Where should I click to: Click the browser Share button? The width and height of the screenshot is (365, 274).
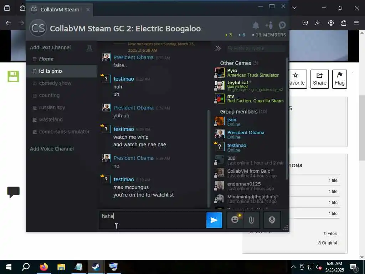pyautogui.click(x=320, y=79)
